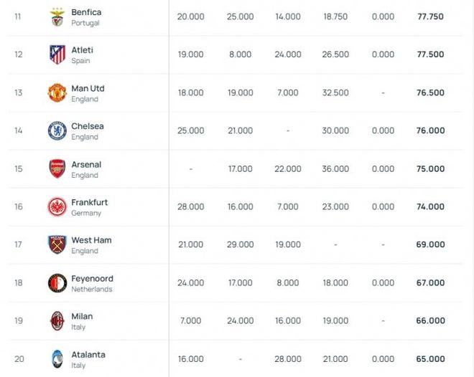The height and width of the screenshot is (377, 474).
Task: Open the Feyenoord team name link
Action: [x=93, y=279]
